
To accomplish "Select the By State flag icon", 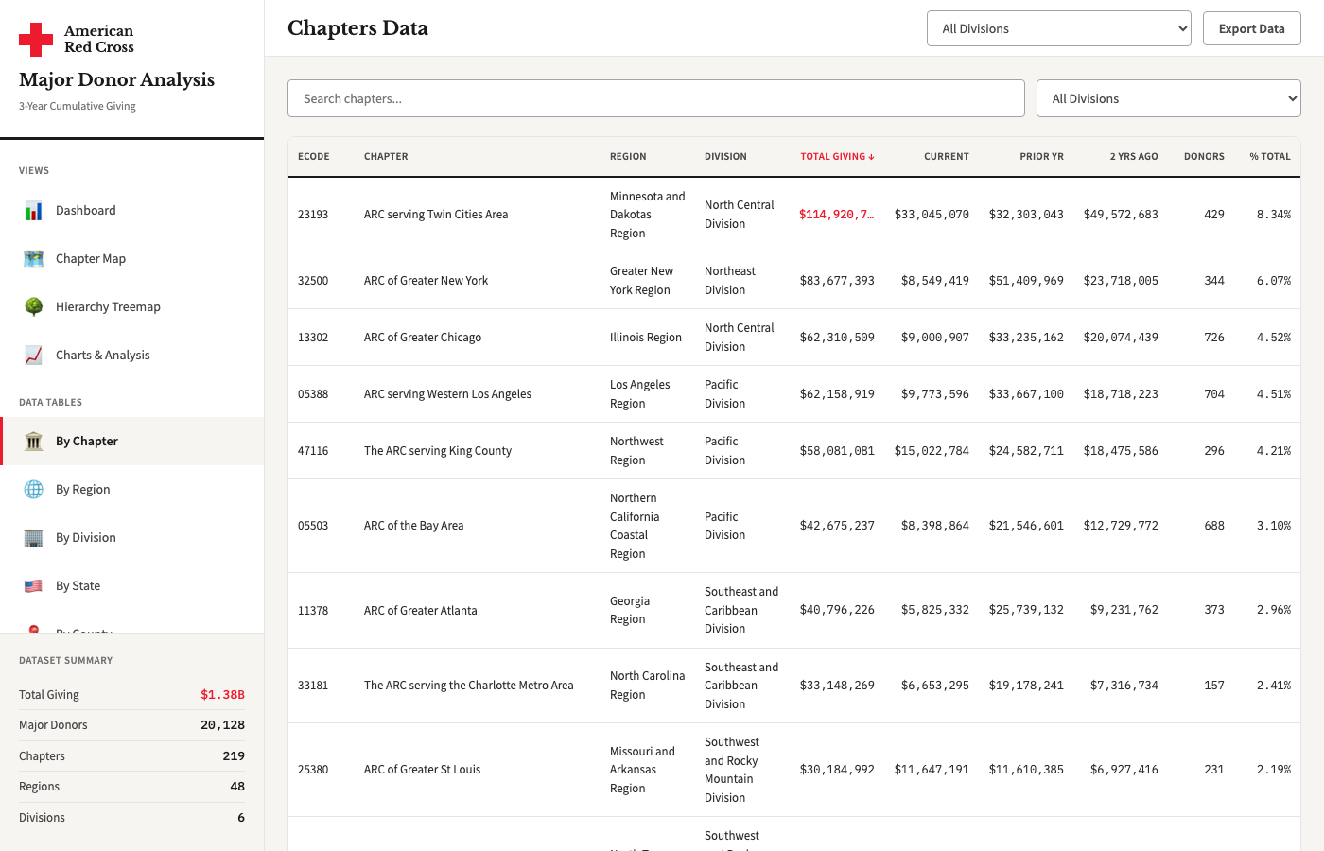I will [x=34, y=586].
